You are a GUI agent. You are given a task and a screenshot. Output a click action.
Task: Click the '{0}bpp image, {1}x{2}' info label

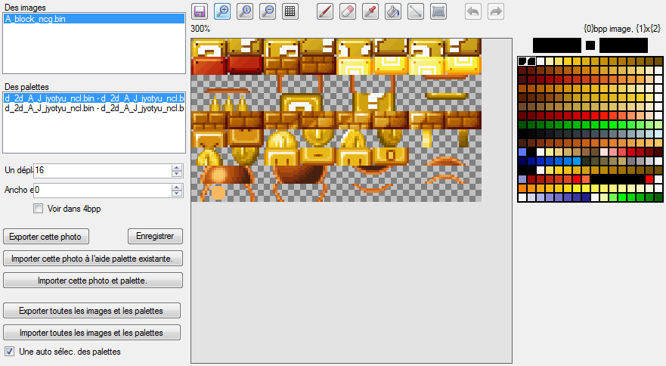point(622,29)
